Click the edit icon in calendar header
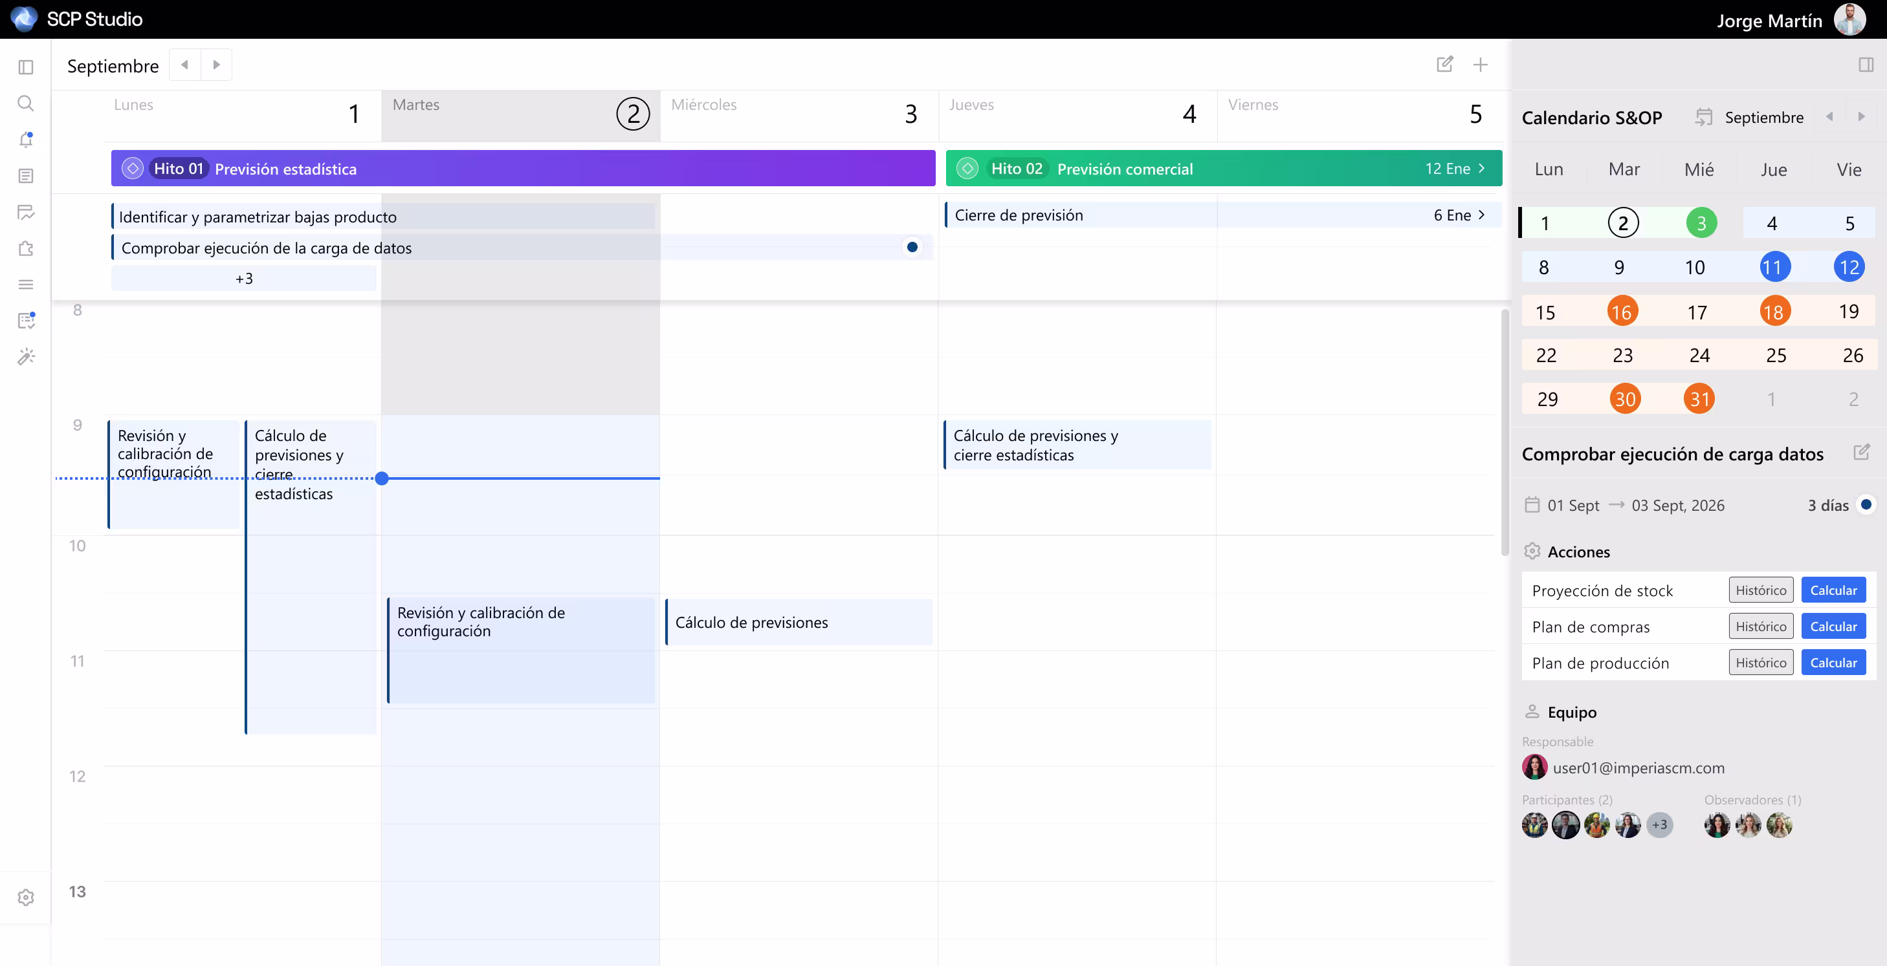Image resolution: width=1887 pixels, height=966 pixels. click(1444, 65)
